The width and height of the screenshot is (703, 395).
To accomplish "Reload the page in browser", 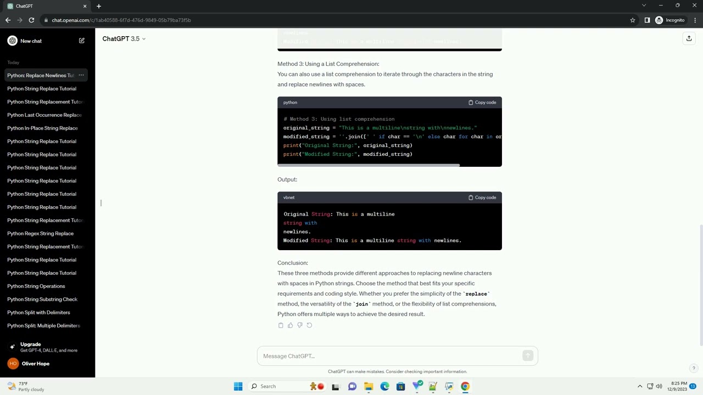I will 31,20.
